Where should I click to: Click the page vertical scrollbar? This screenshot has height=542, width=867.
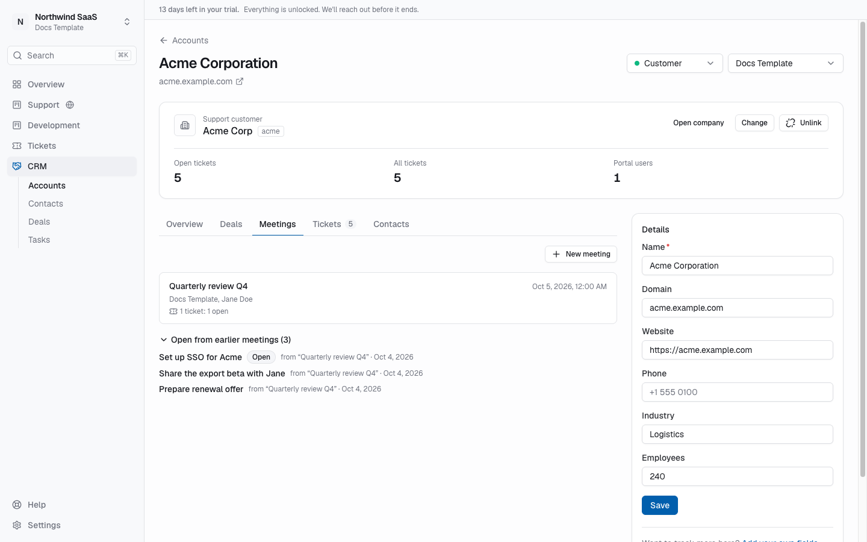pyautogui.click(x=862, y=248)
